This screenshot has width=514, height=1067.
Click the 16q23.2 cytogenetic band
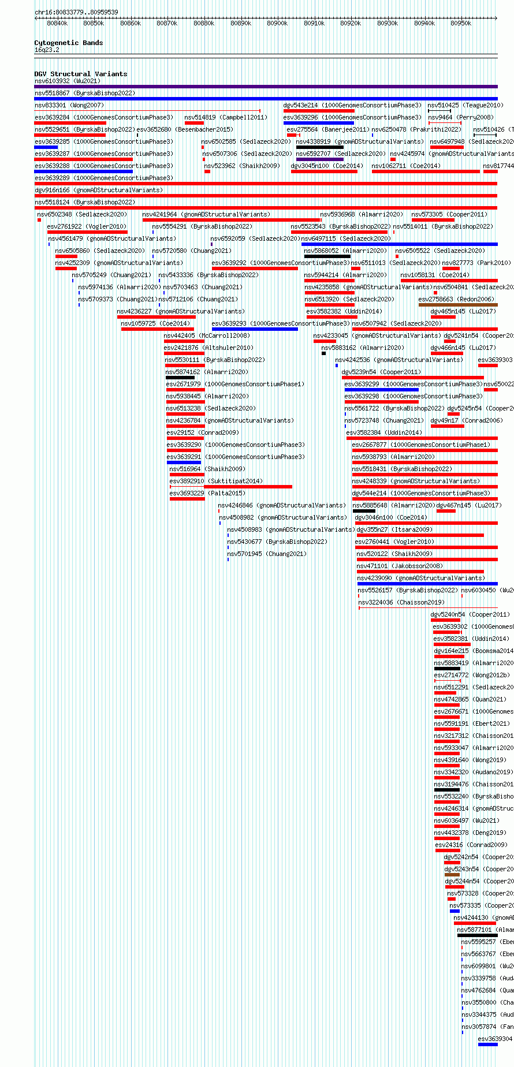[x=47, y=50]
